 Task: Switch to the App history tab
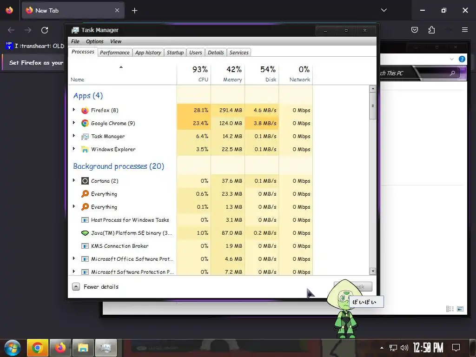pyautogui.click(x=148, y=53)
